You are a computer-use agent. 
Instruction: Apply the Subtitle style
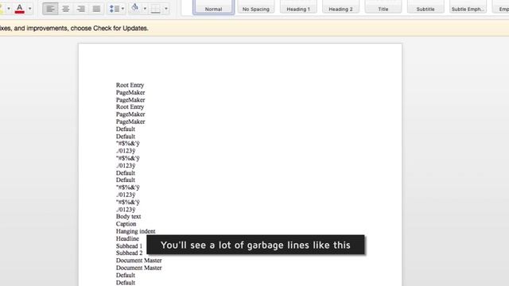coord(425,7)
